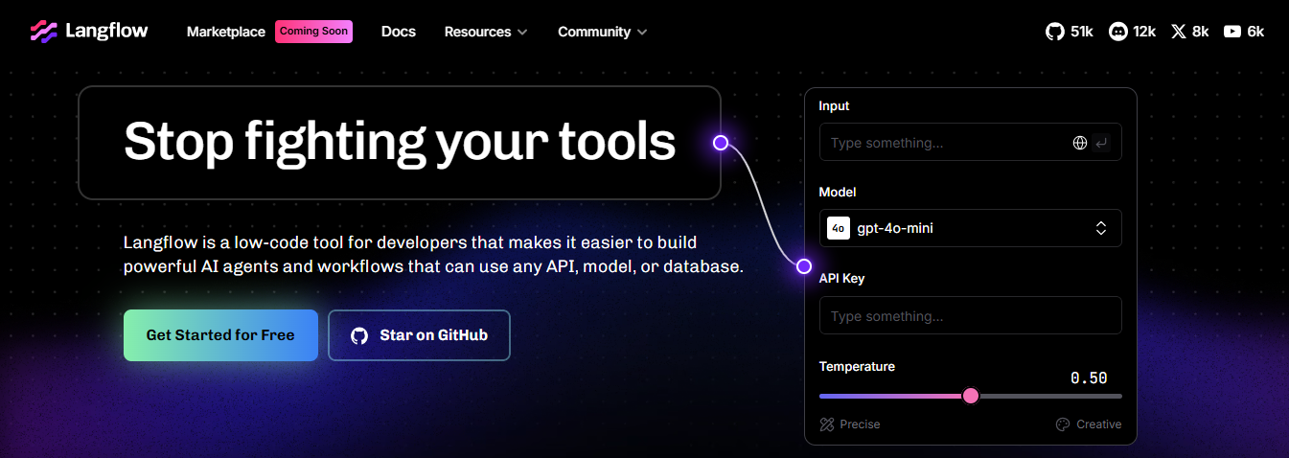
Task: Click the Temperature slider handle
Action: 971,396
